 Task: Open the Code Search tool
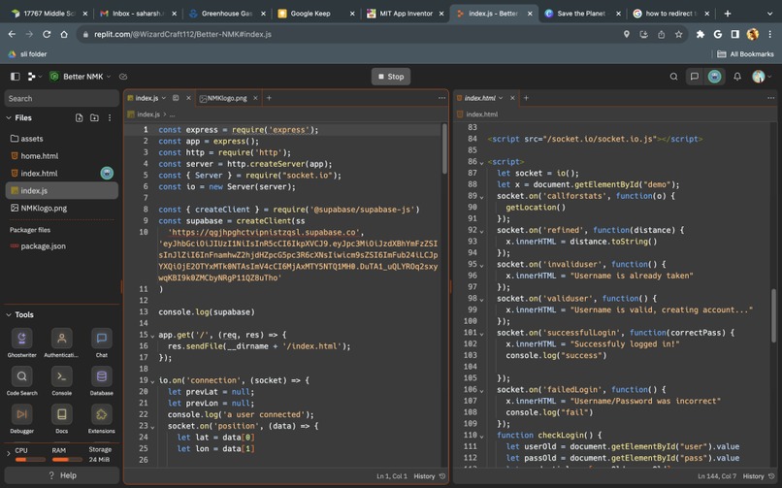21,376
